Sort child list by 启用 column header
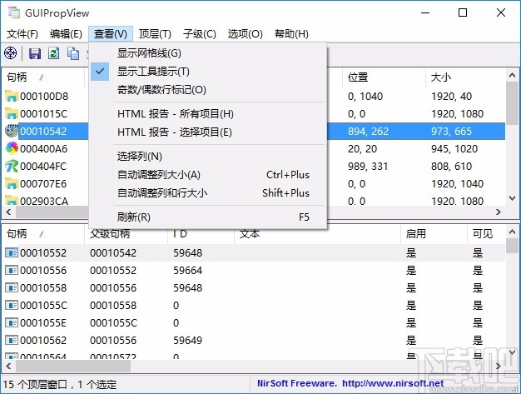This screenshot has width=521, height=394. tap(434, 234)
